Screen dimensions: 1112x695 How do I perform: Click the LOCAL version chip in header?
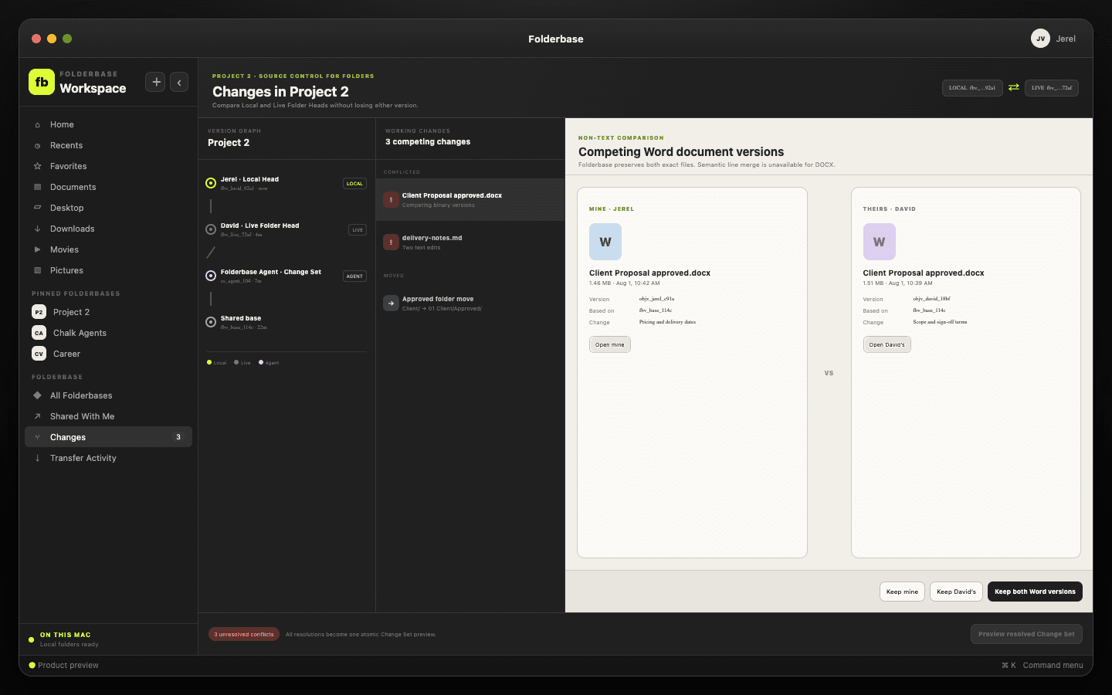pyautogui.click(x=972, y=88)
